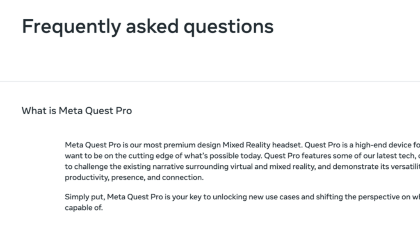Viewport: 420px width, 236px height.
Task: Click the line beginning "want to be on the cutting edge"
Action: coord(164,156)
